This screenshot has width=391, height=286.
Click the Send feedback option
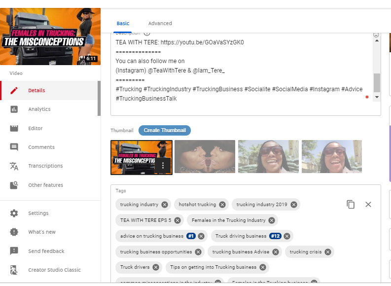[x=46, y=251]
